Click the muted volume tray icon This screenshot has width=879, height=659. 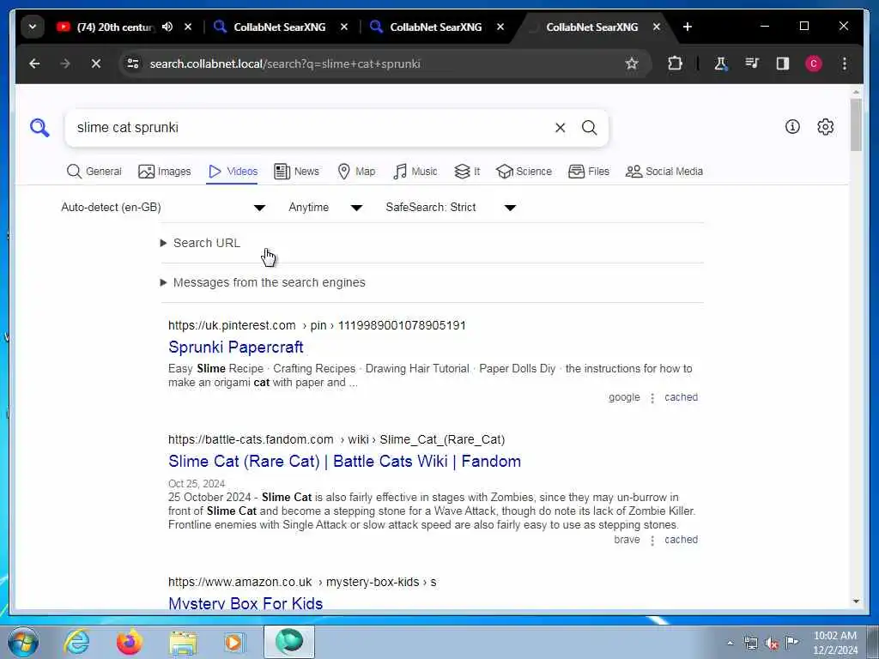(772, 643)
